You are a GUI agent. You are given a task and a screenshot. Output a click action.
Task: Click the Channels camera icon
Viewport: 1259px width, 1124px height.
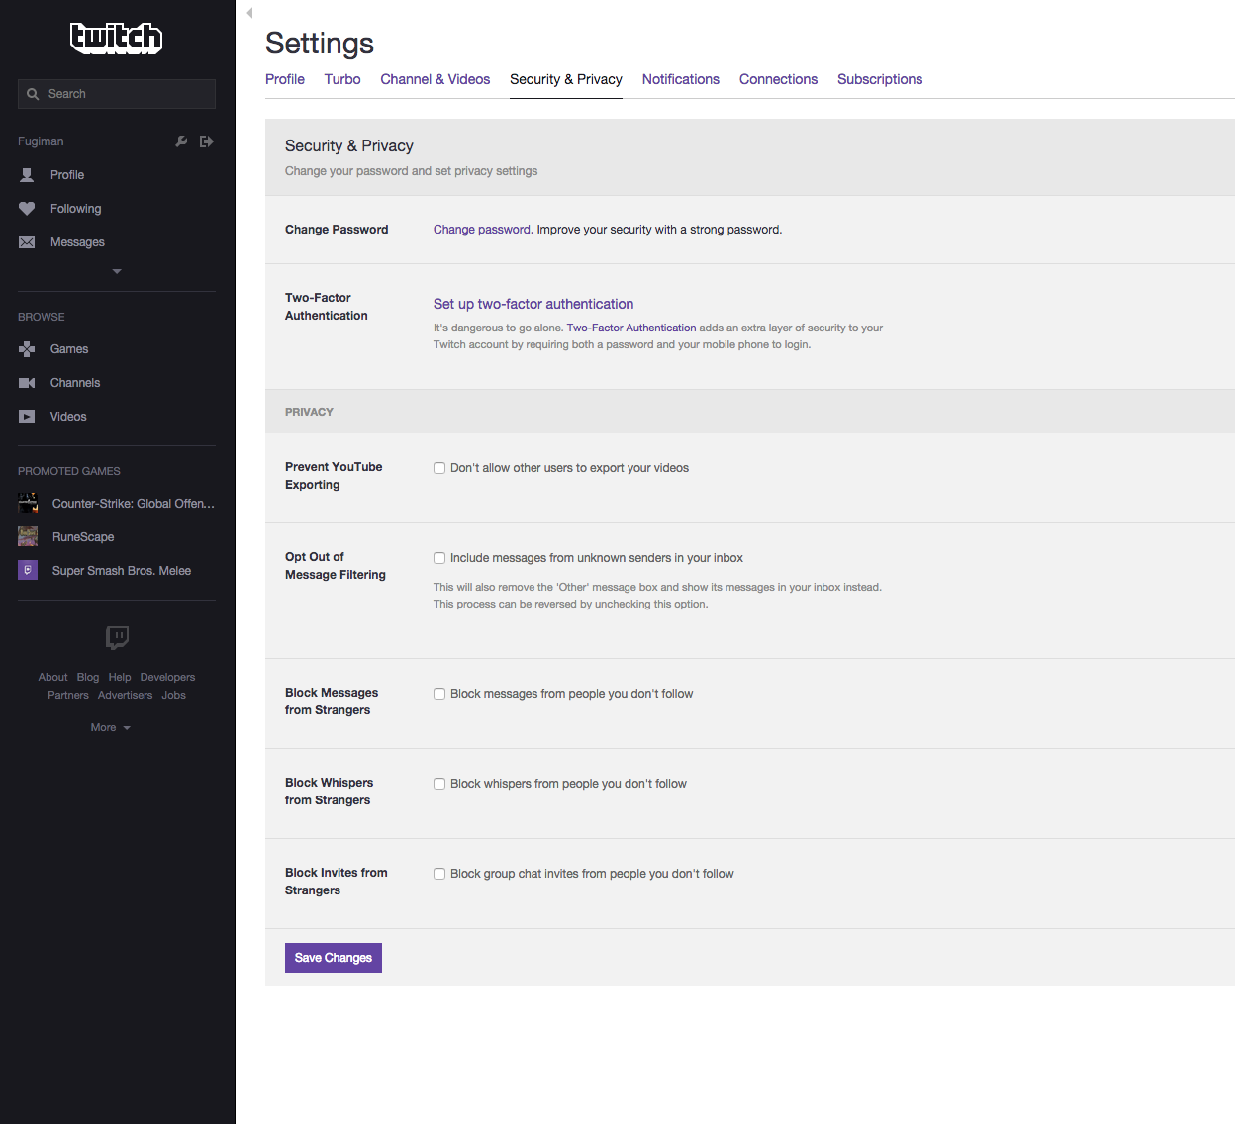(x=27, y=383)
